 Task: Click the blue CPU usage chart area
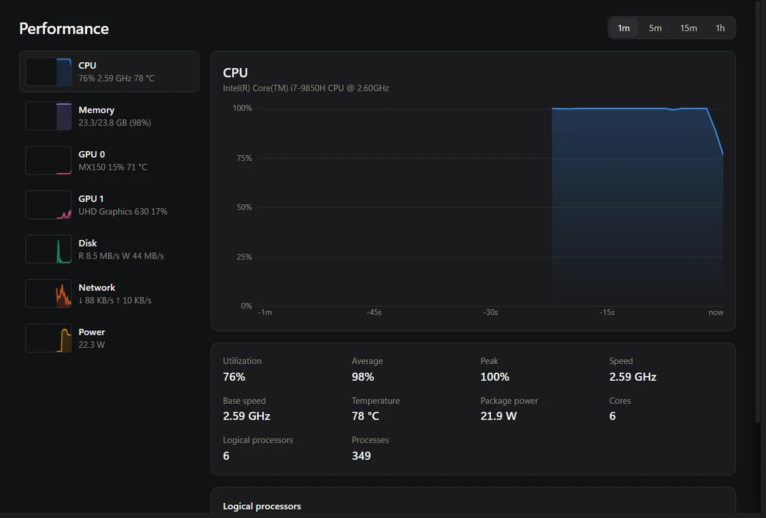pyautogui.click(x=638, y=207)
